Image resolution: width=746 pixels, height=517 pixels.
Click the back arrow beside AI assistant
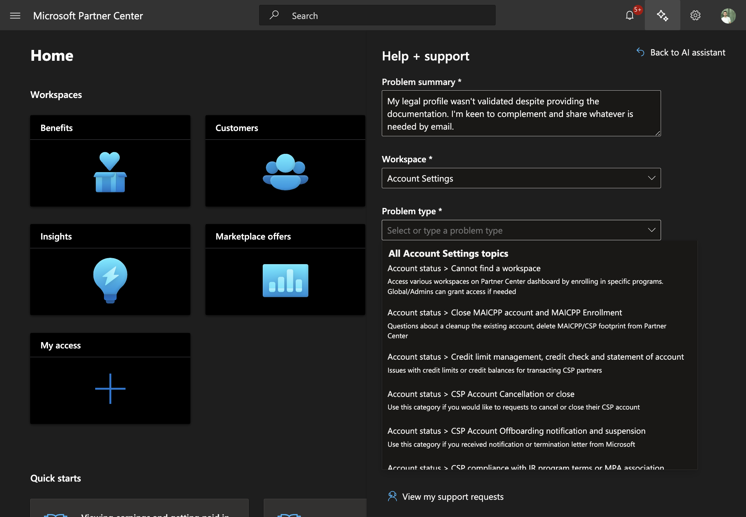pyautogui.click(x=640, y=52)
